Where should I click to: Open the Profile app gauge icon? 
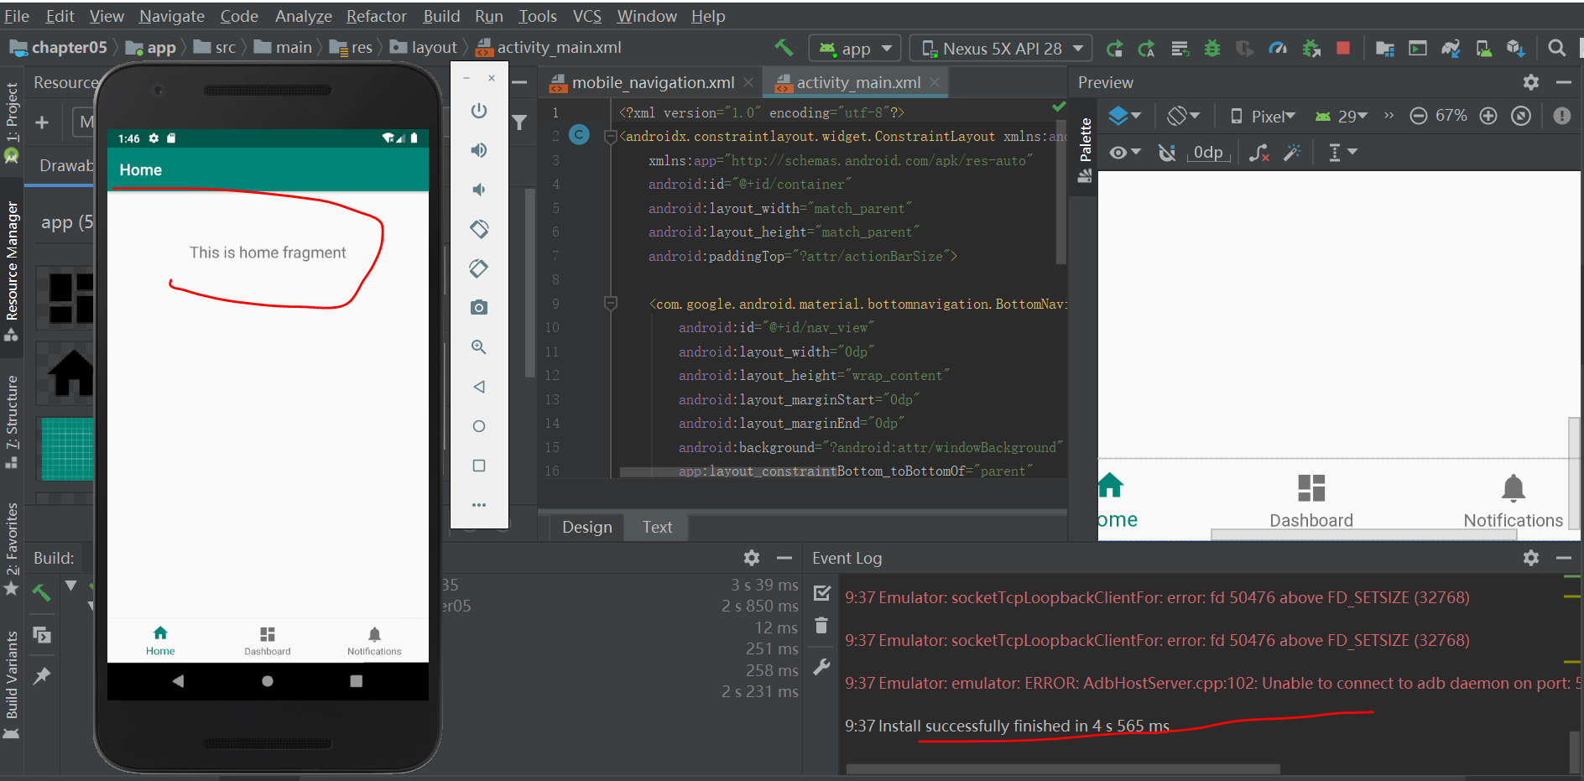pos(1278,49)
